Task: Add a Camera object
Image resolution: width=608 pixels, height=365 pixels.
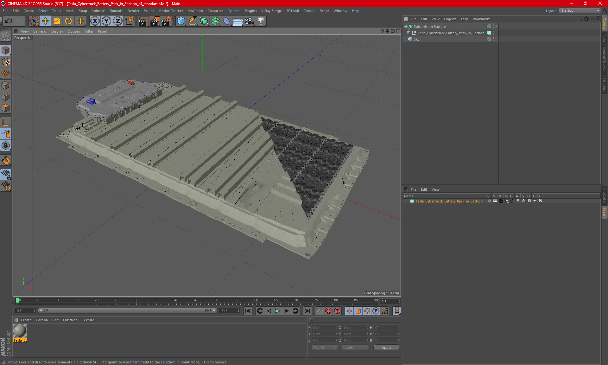Action: pyautogui.click(x=249, y=21)
